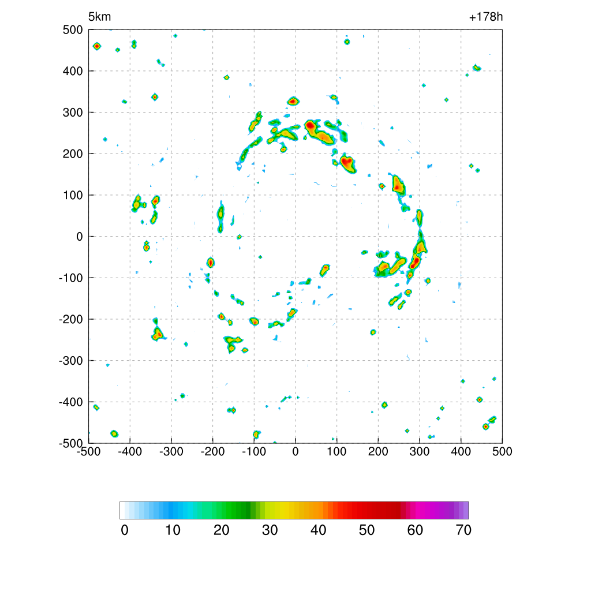Click the magenta colorbar segment above 60
The image size is (591, 591).
pyautogui.click(x=418, y=510)
